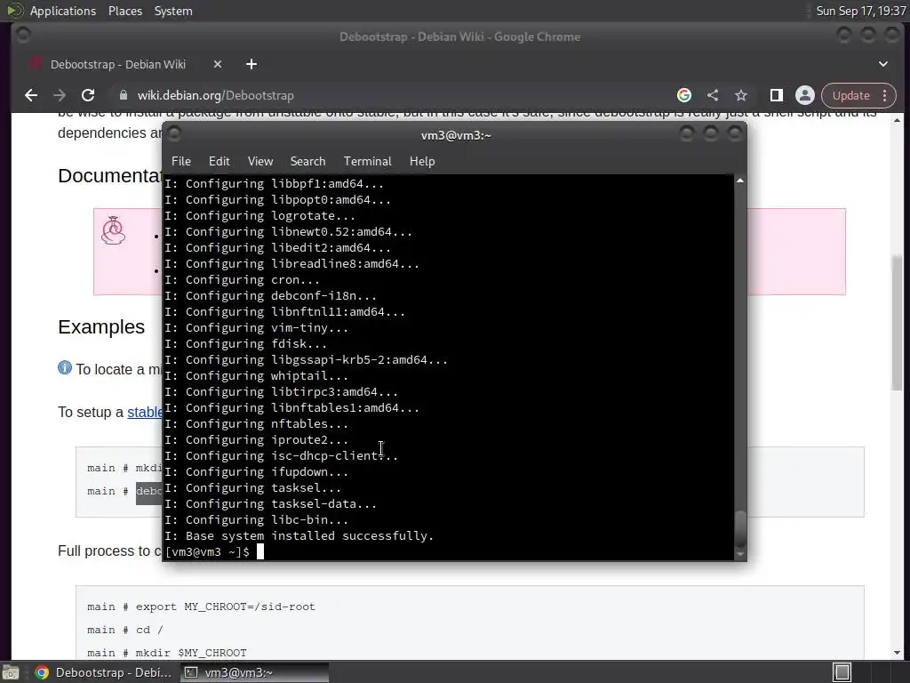The image size is (910, 683).
Task: Click the Applications menu logo icon
Action: coord(15,11)
